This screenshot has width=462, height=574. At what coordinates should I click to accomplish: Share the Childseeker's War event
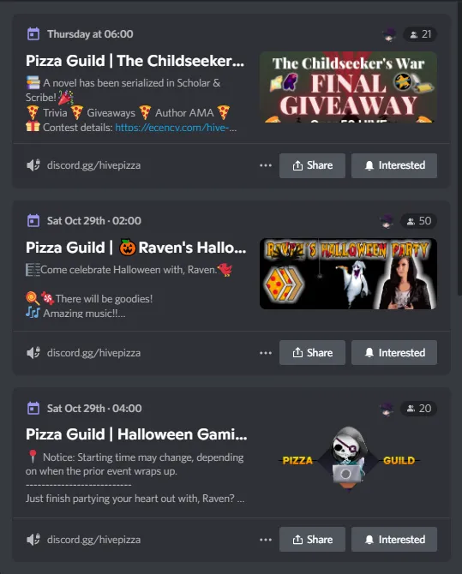click(x=312, y=165)
